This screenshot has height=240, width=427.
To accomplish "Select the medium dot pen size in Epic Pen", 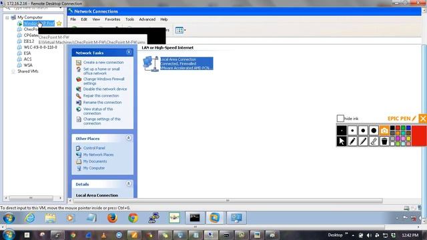I will click(x=363, y=131).
